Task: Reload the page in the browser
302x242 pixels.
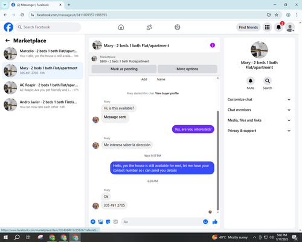Action: click(22, 15)
